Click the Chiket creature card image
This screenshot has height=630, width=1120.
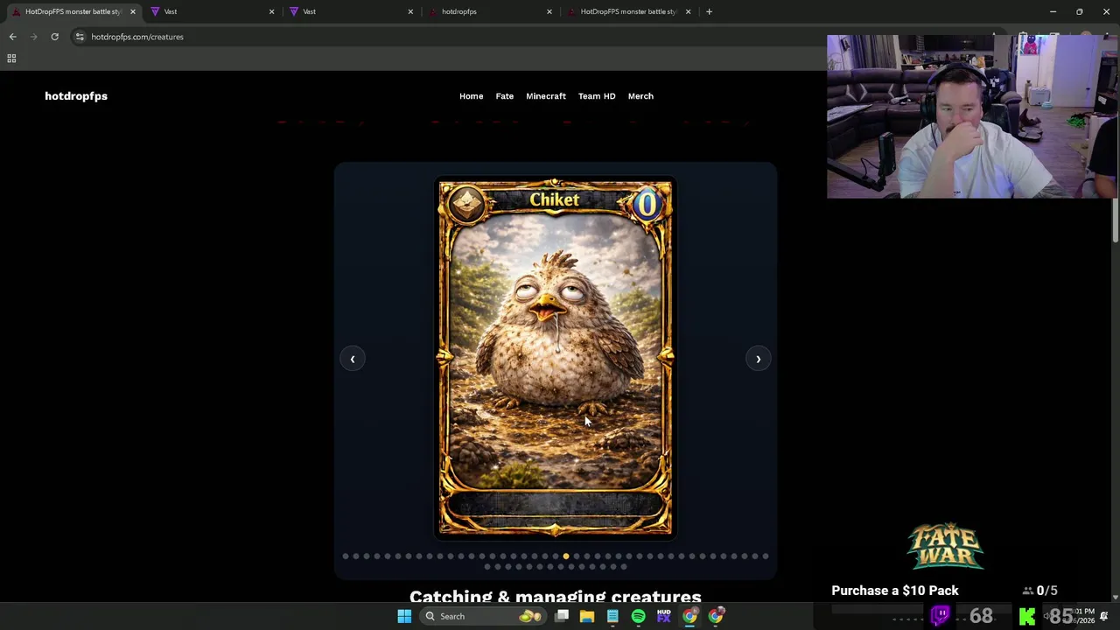click(555, 357)
